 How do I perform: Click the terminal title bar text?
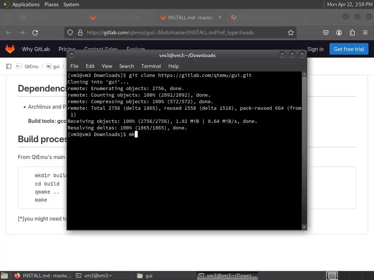tap(187, 55)
